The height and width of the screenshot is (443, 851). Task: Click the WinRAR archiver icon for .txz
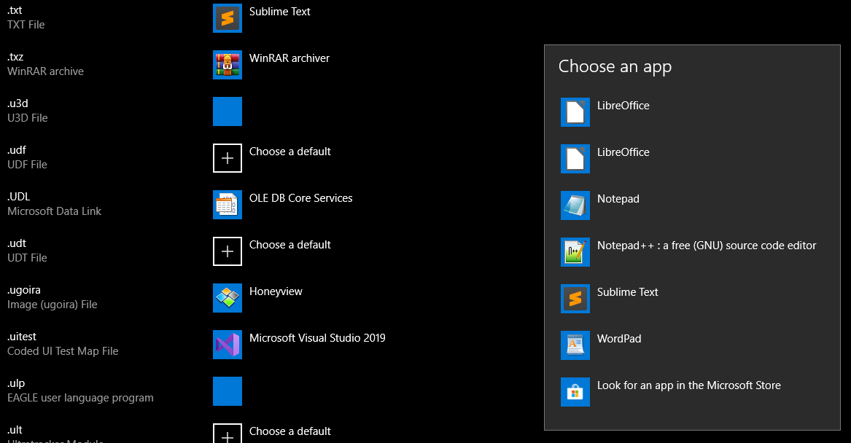click(x=228, y=65)
